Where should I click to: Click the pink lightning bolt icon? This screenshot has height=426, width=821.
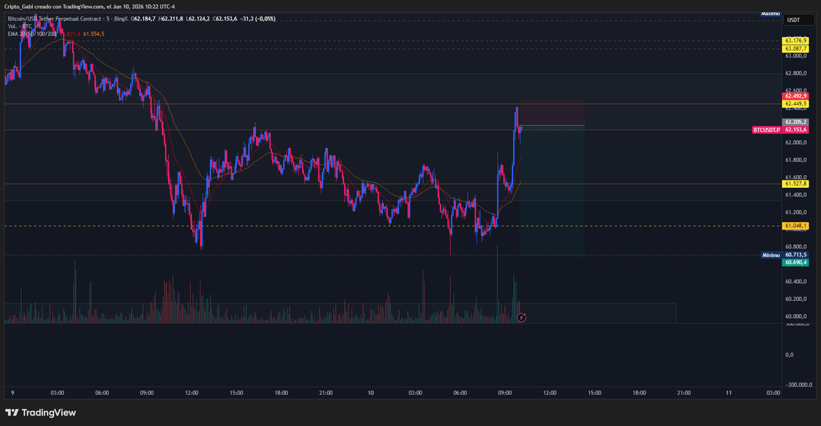521,317
